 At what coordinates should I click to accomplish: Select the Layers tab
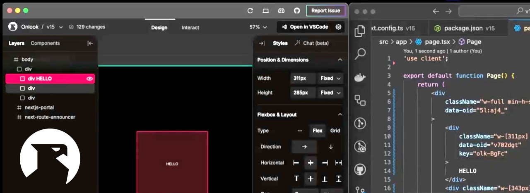click(x=17, y=43)
